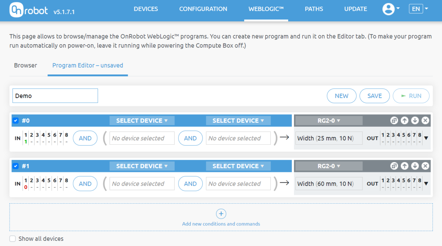
Task: Move command #0 down with arrow icon
Action: [414, 120]
